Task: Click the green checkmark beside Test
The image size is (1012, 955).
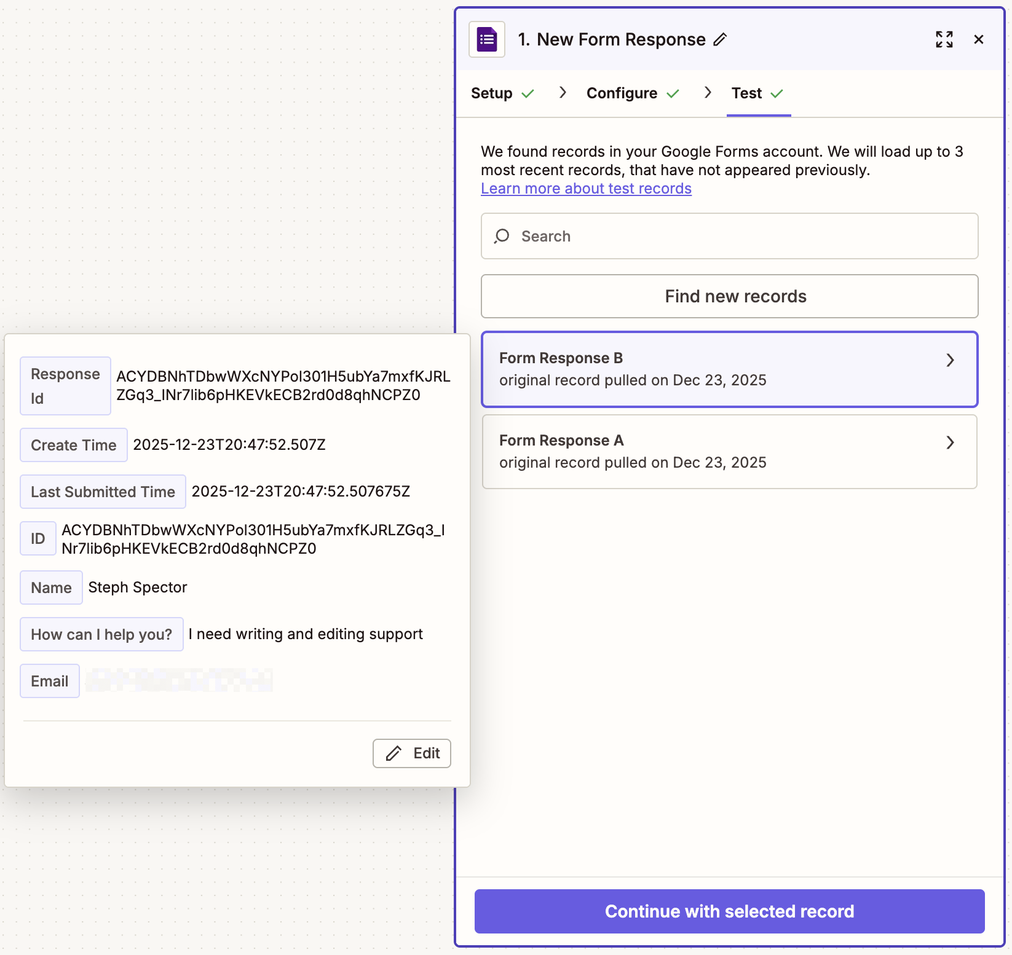Action: click(x=777, y=93)
